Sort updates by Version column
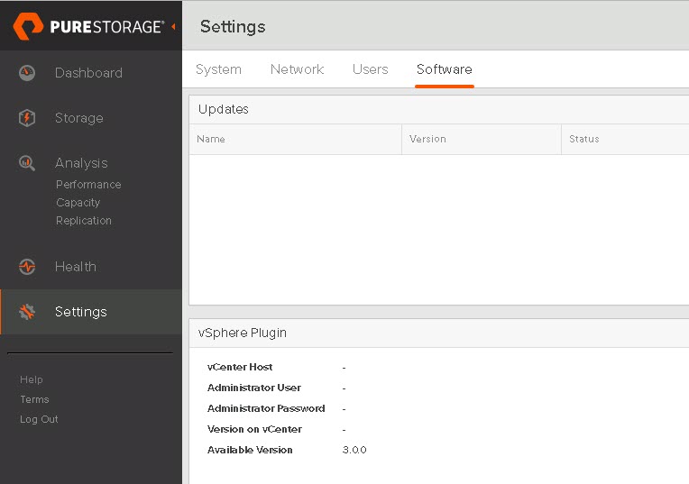This screenshot has width=689, height=484. pyautogui.click(x=482, y=139)
